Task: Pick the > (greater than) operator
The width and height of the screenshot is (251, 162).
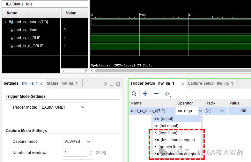Action: click(168, 147)
